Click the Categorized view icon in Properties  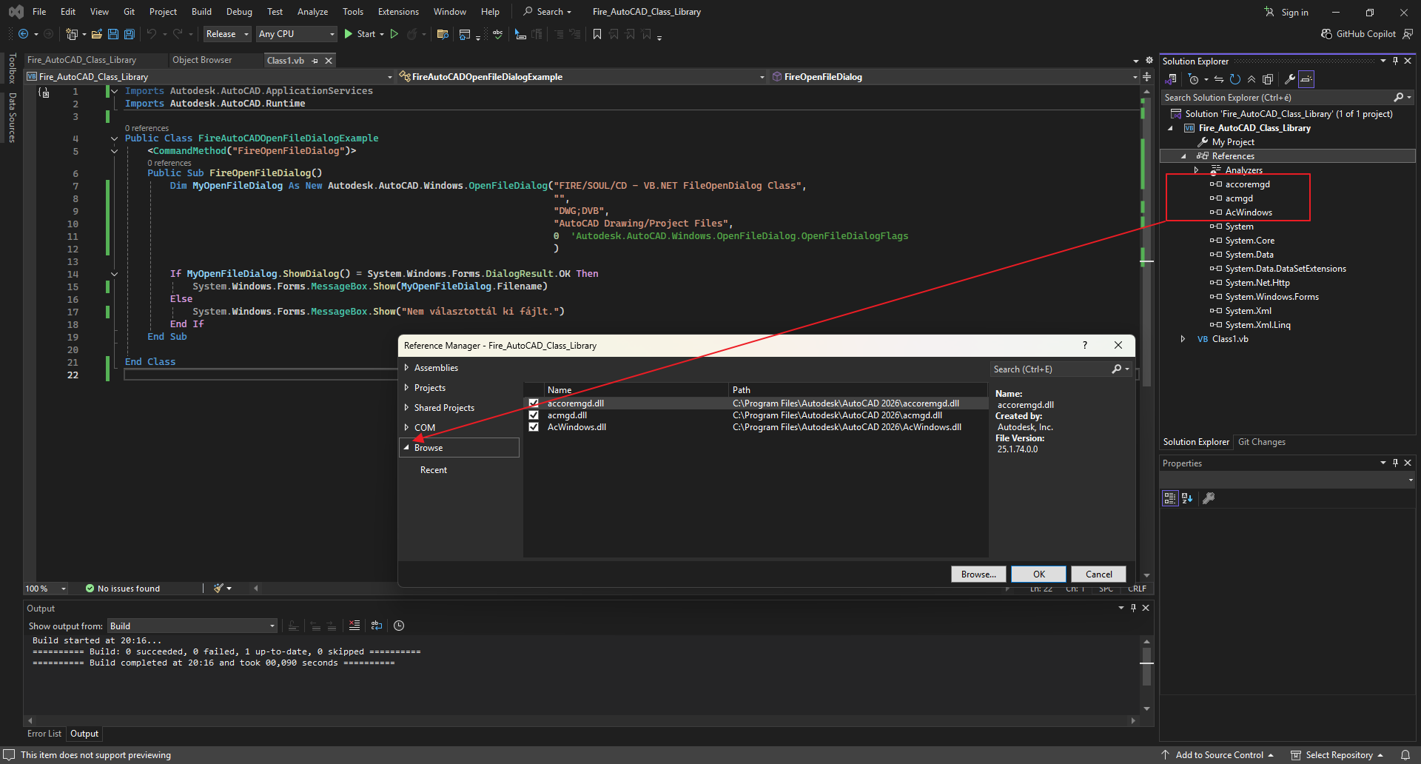(1169, 498)
